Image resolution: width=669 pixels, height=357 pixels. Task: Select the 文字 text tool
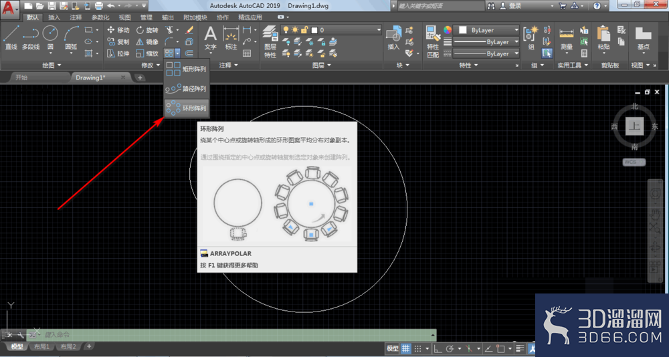[210, 38]
